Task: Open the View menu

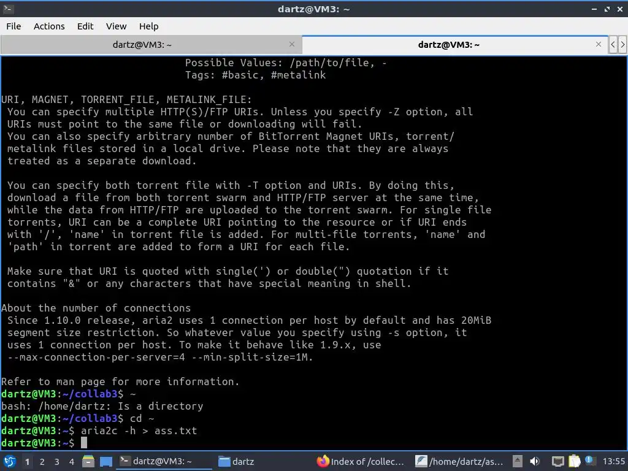Action: [116, 26]
